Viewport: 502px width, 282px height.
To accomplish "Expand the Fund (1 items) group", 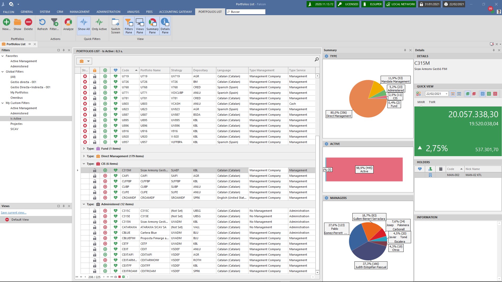I will 84,149.
